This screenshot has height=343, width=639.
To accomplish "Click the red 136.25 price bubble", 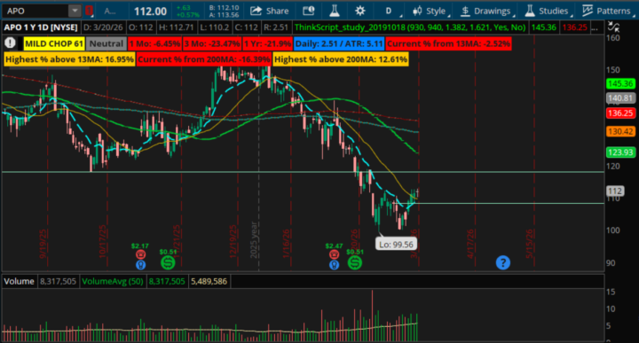I will coord(620,113).
